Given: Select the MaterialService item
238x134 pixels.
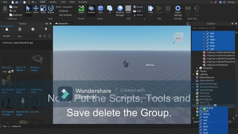Looking at the screenshot, I should [x=207, y=77].
